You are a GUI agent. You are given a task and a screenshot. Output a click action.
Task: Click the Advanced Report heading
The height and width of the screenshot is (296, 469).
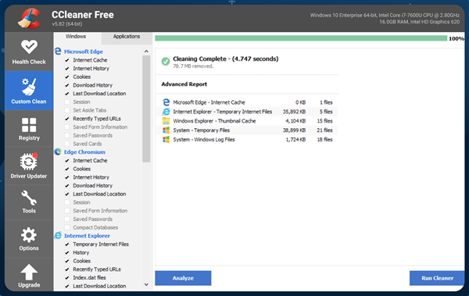(x=184, y=84)
